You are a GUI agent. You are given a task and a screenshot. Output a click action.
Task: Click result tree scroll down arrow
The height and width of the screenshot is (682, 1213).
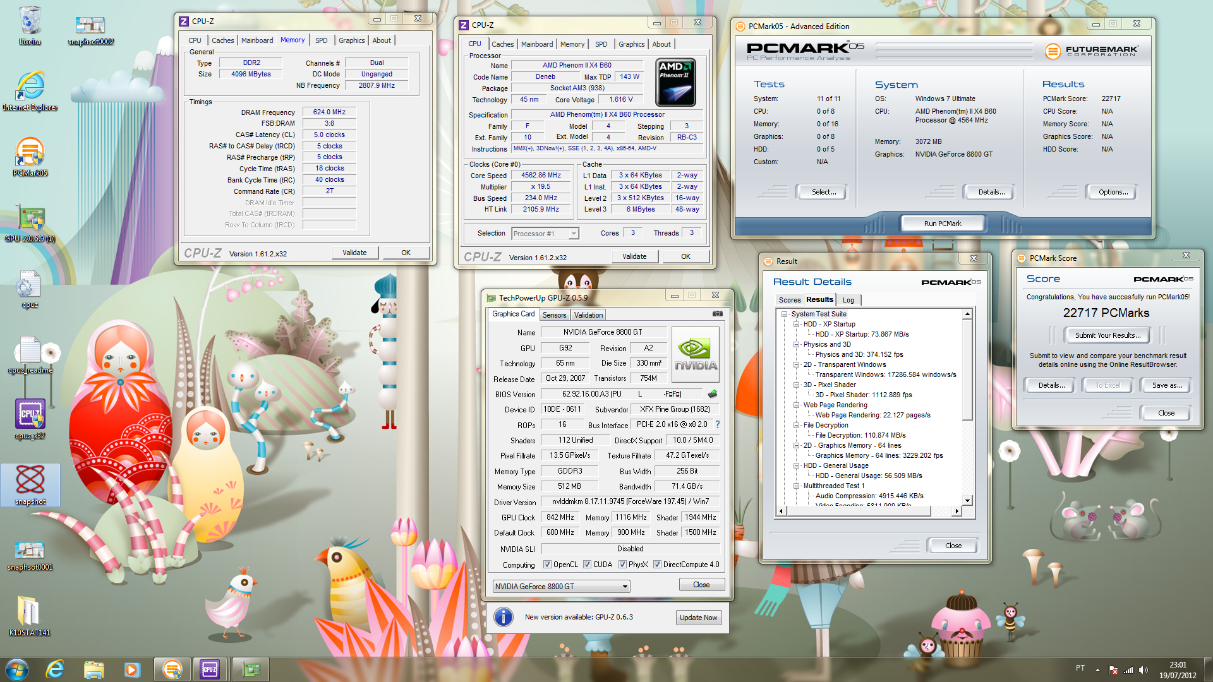tap(967, 501)
